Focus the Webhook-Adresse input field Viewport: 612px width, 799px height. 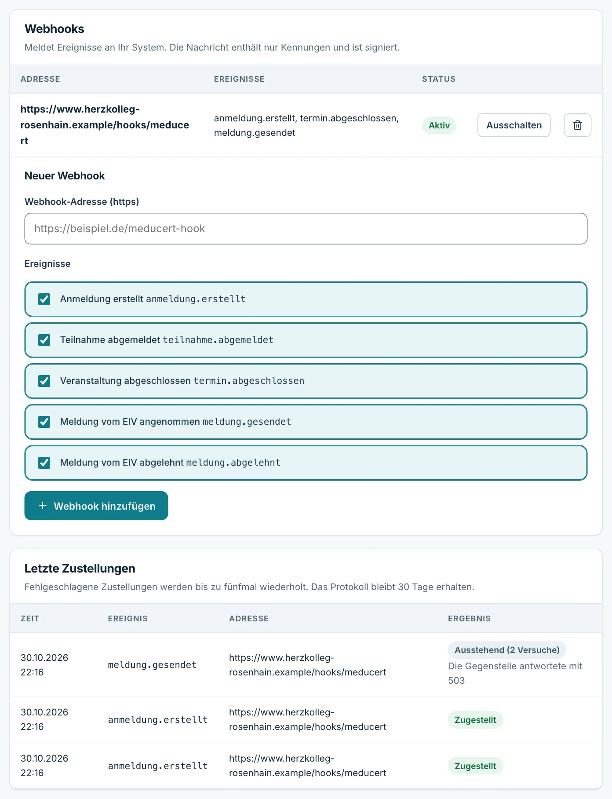click(306, 229)
